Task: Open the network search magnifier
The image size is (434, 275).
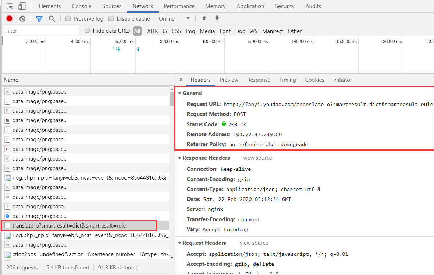Action: [x=52, y=18]
